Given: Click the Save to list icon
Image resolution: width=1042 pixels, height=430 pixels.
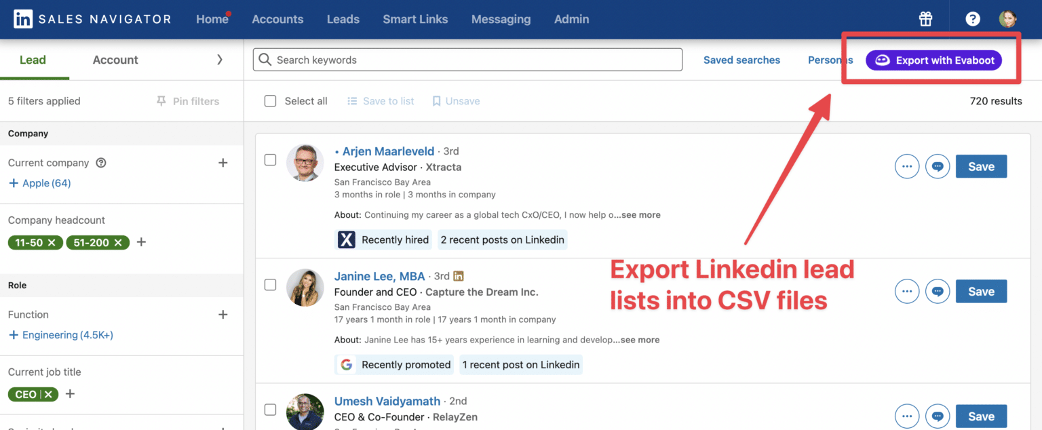Looking at the screenshot, I should (x=353, y=100).
